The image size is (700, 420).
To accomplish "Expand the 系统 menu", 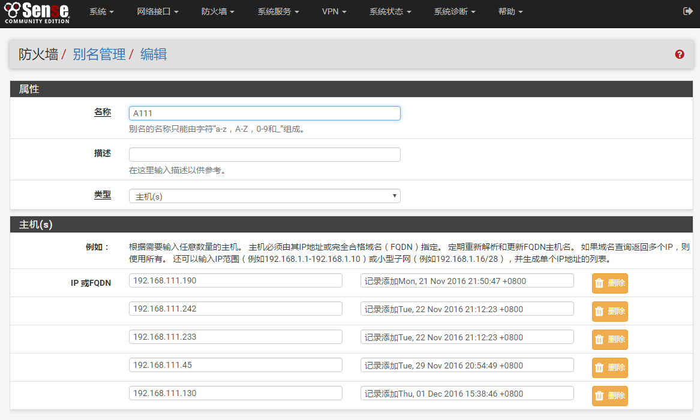I will tap(101, 12).
